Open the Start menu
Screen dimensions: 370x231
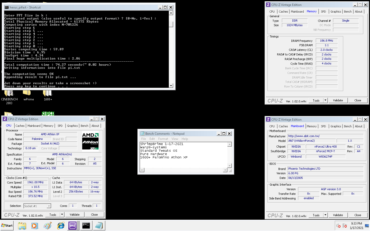(7, 226)
